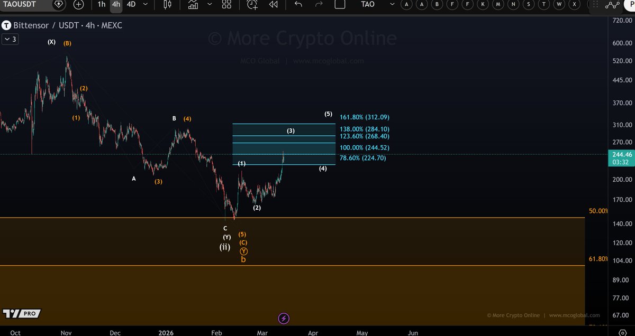Image resolution: width=635 pixels, height=336 pixels.
Task: Click the purple lightning bolt event marker
Action: 284,318
